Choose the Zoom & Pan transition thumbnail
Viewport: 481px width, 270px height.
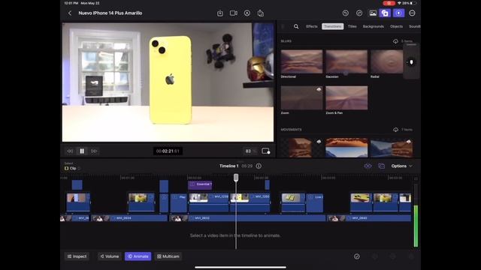346,98
